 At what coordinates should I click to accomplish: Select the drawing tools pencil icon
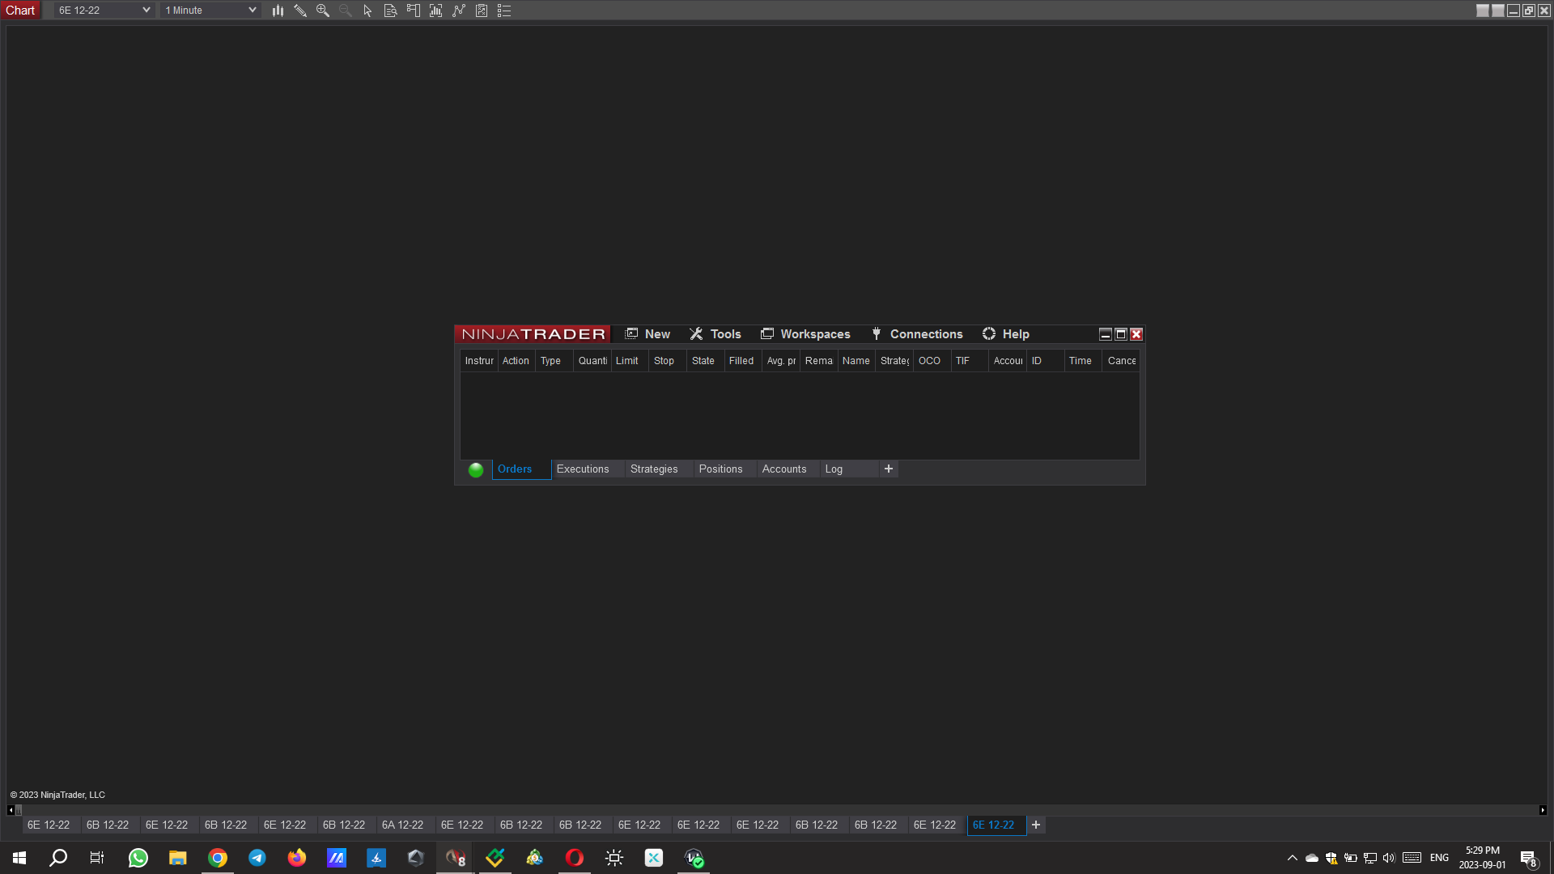click(300, 11)
